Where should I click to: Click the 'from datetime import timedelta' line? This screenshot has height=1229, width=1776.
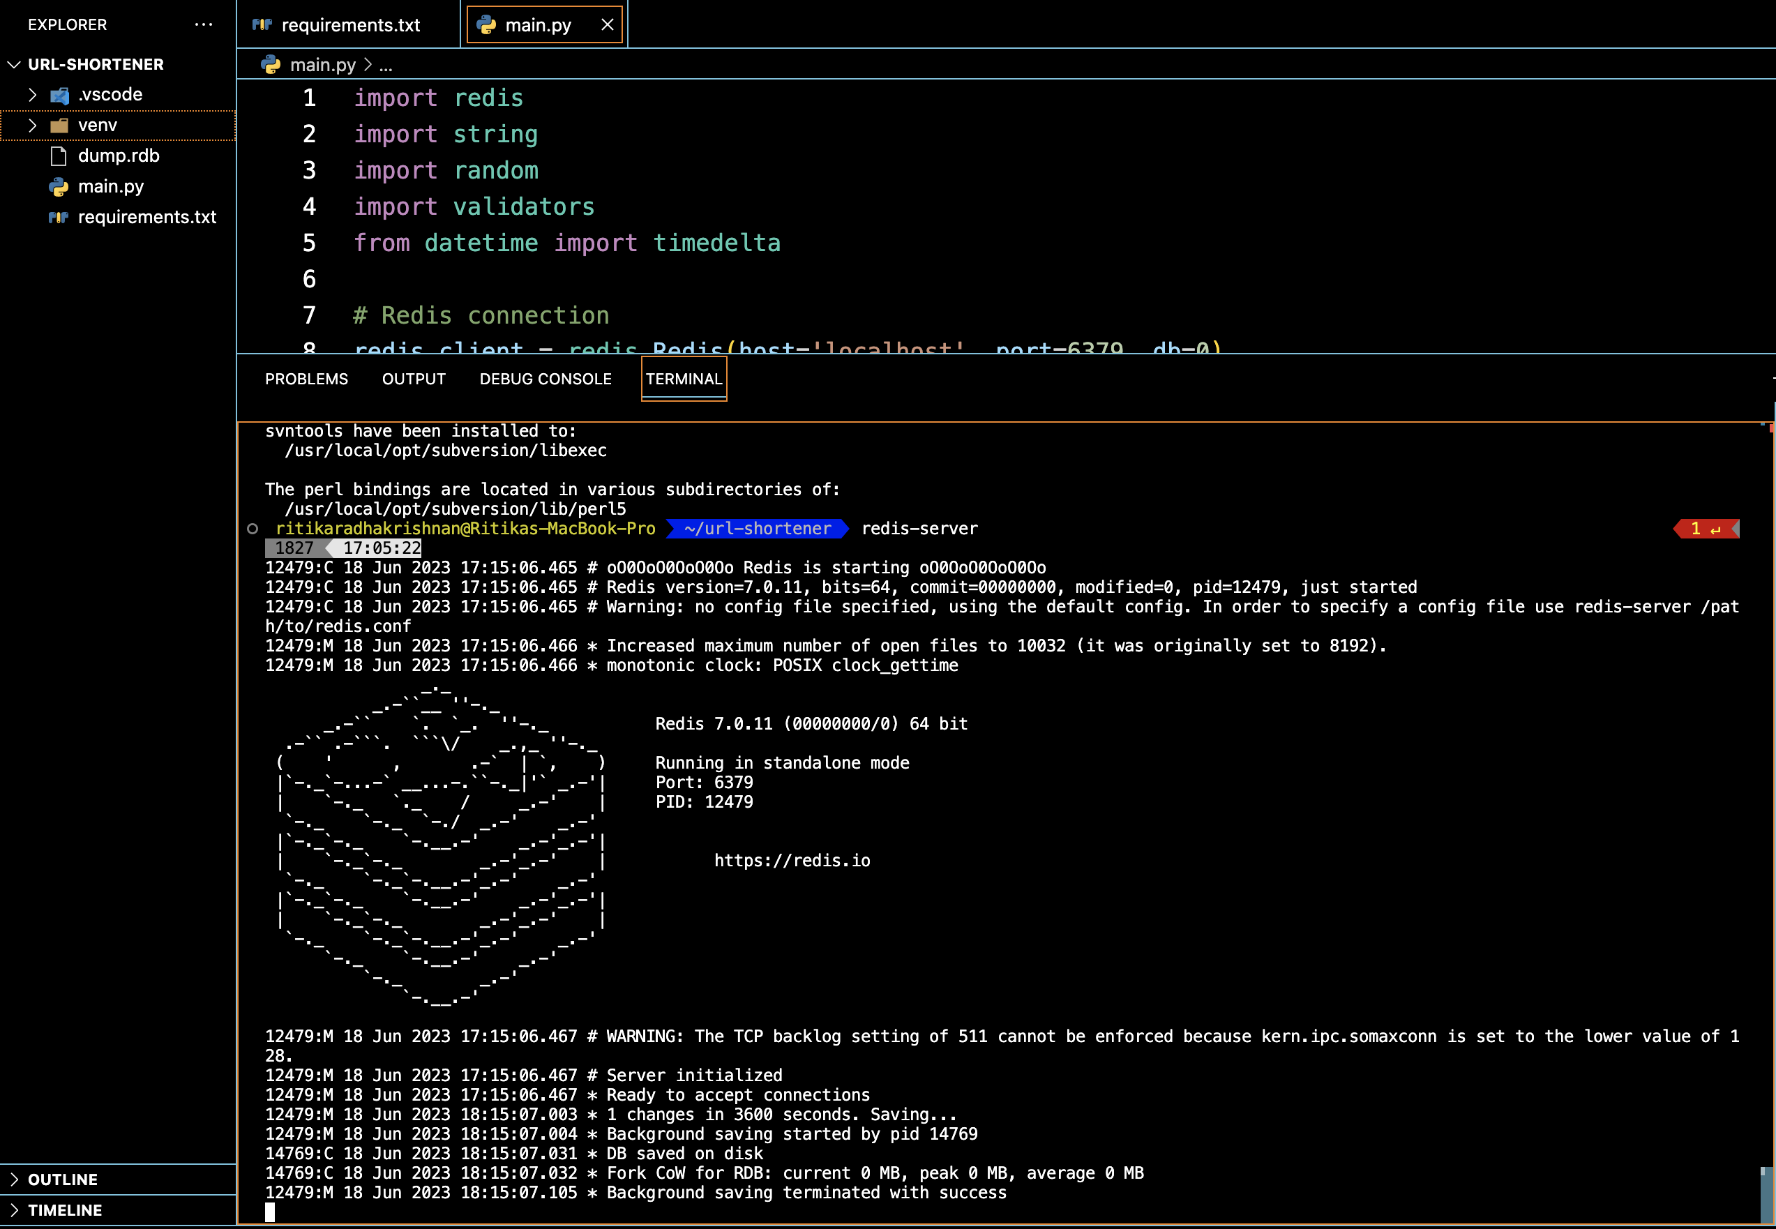tap(567, 243)
